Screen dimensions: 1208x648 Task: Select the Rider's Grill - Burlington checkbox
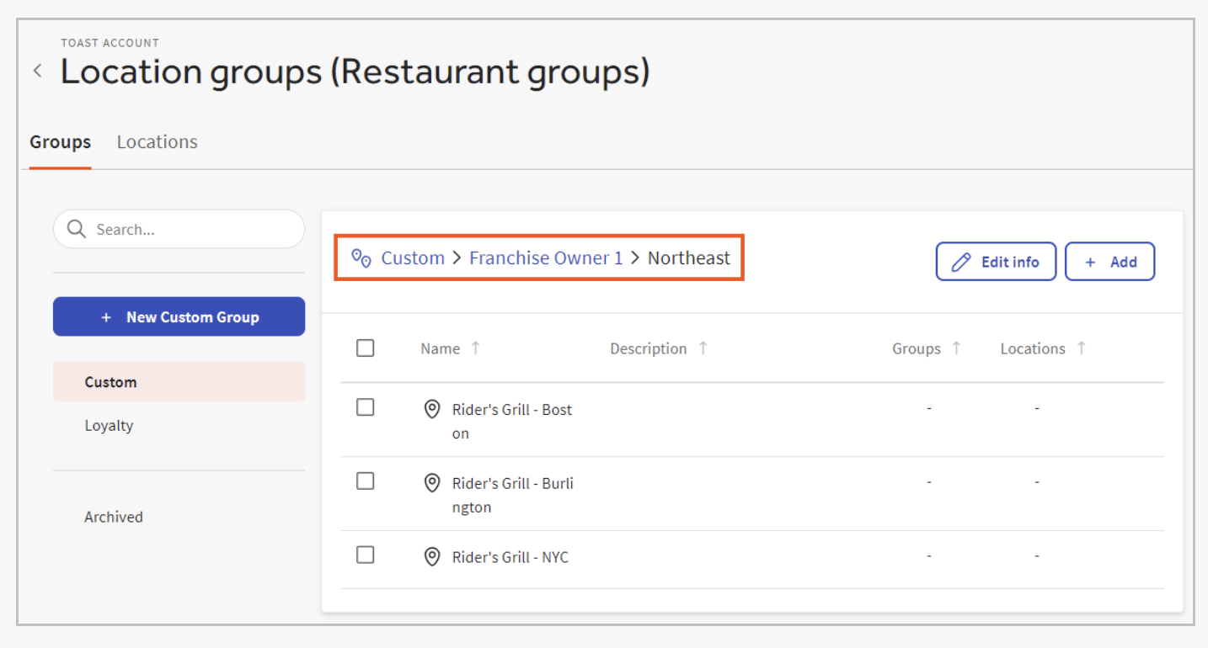click(366, 481)
